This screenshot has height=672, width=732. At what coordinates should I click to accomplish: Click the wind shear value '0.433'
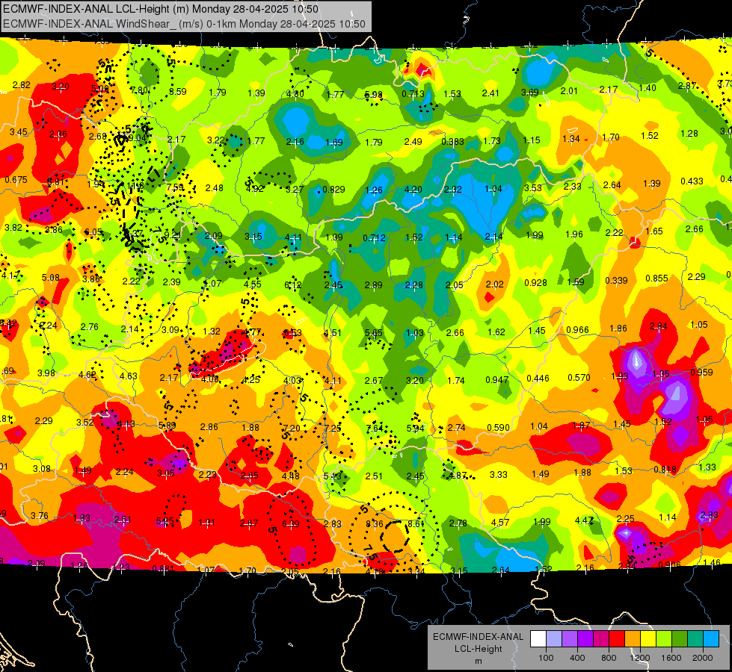point(692,181)
